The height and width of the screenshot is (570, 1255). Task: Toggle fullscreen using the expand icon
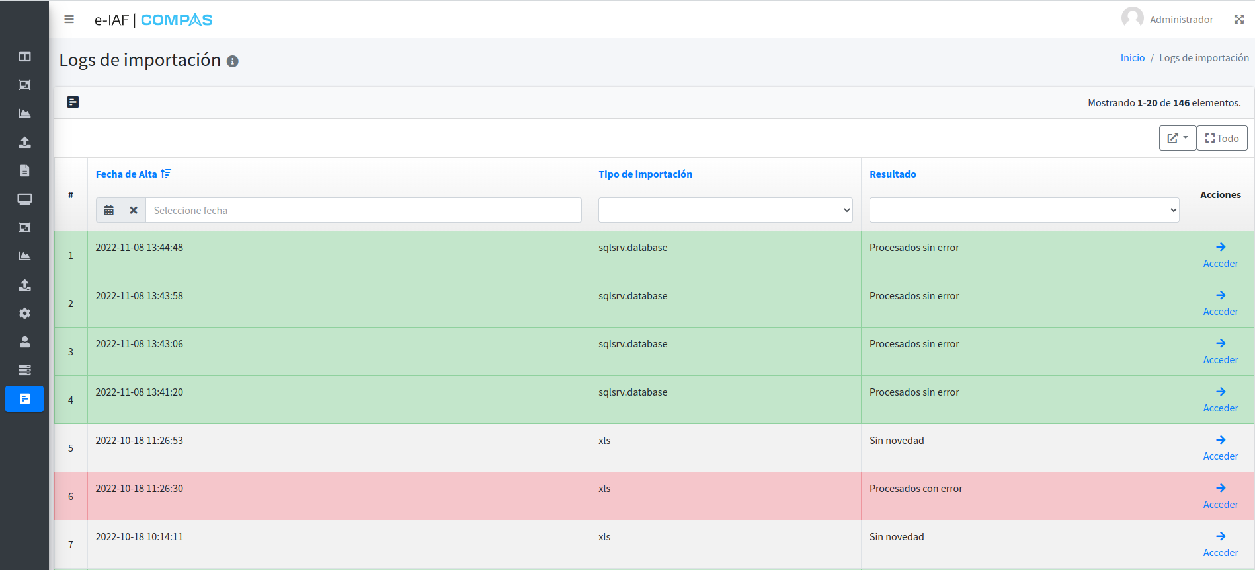click(1238, 20)
